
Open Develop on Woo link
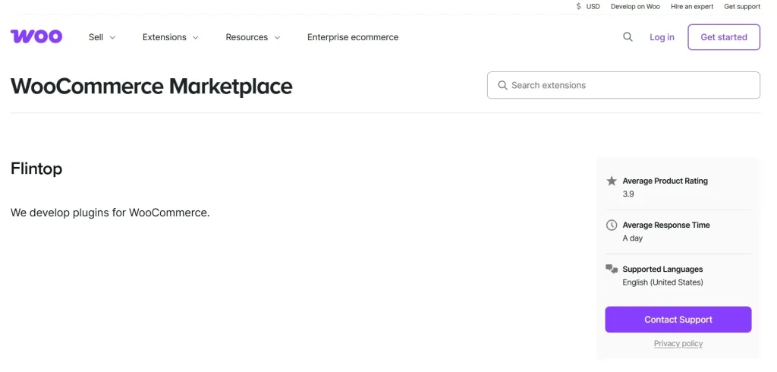pos(635,6)
